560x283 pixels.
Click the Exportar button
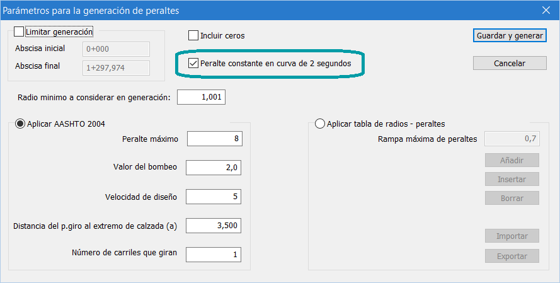(511, 256)
